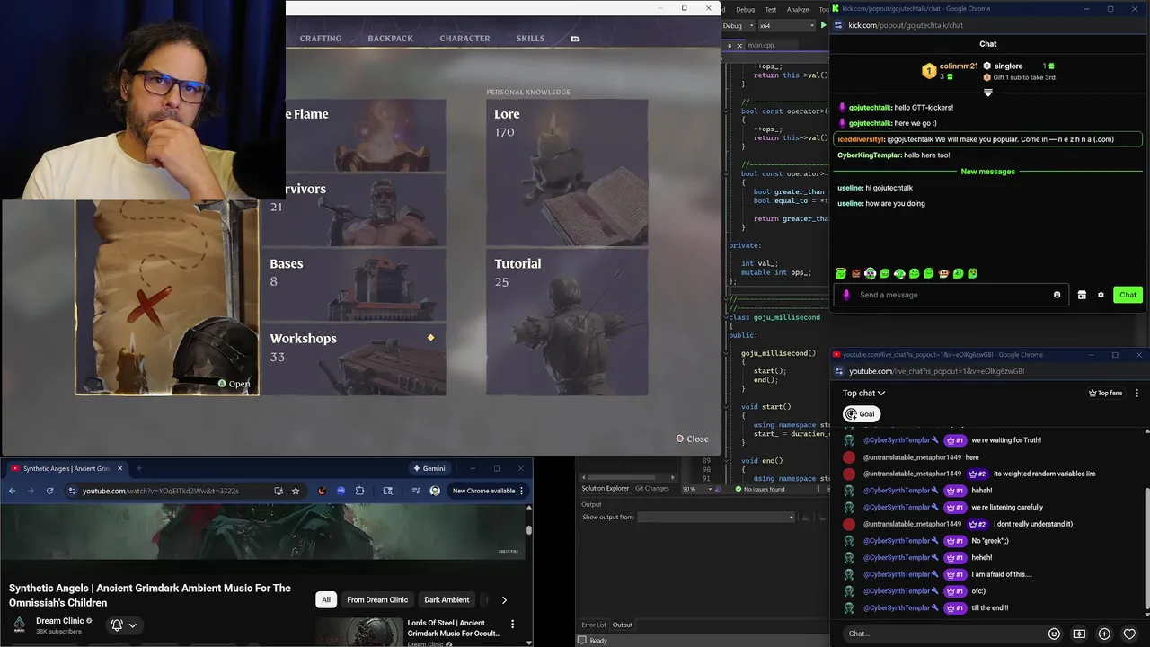Screen dimensions: 1150x647
Task: Click the first green emote in Kick emote row
Action: pyautogui.click(x=841, y=273)
